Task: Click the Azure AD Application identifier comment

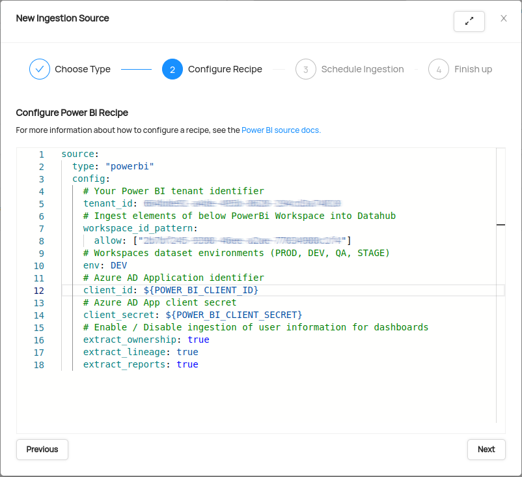Action: point(173,278)
